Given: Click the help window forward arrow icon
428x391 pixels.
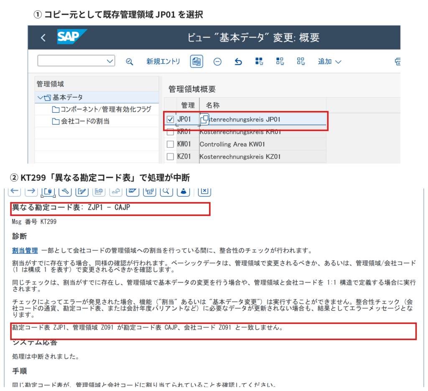Looking at the screenshot, I should tap(31, 191).
